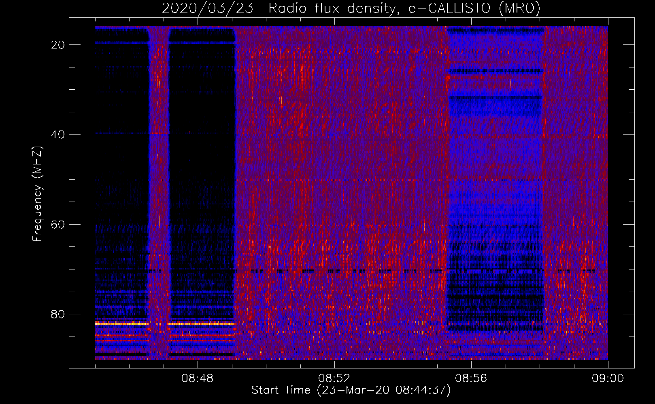655x404 pixels.
Task: Click the plot title 'Radio flux density, e-CALLISTO (MRO)'
Action: (404, 8)
